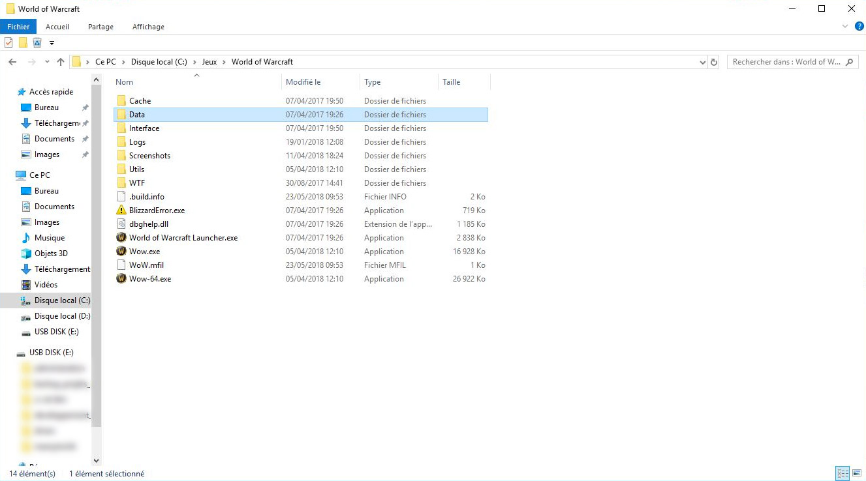Open the Help question mark icon
Viewport: 866px width, 481px height.
tap(859, 27)
